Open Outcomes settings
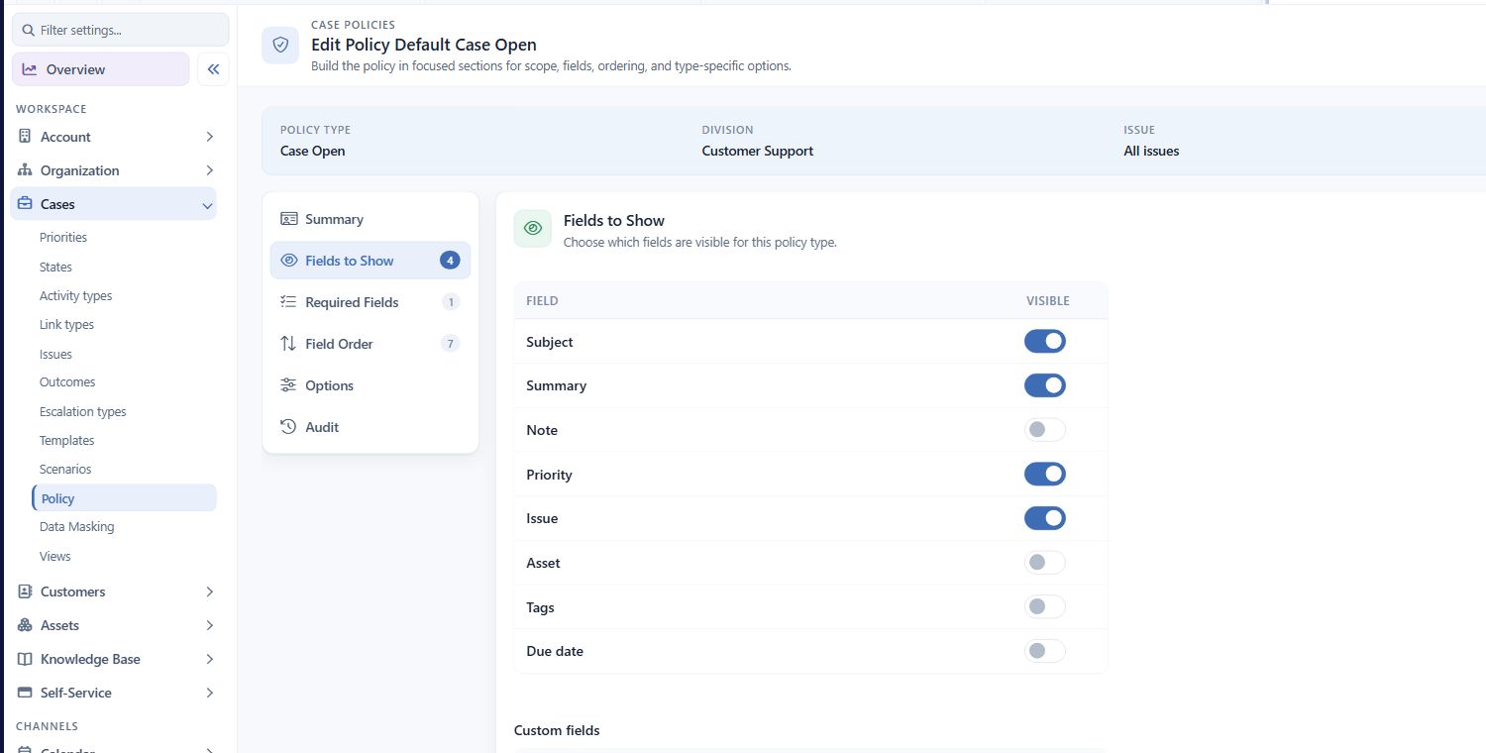 coord(67,382)
